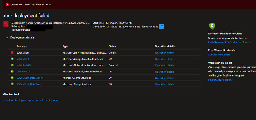This screenshot has width=256, height=120.
Task: Click the red error icon for the SQLVMTest Conflict row
Action: click(x=12, y=53)
